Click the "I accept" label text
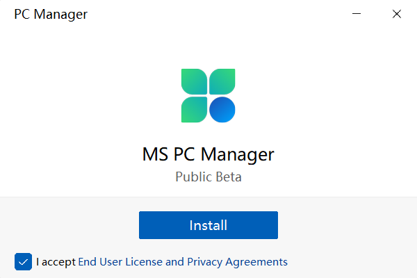 (x=56, y=262)
